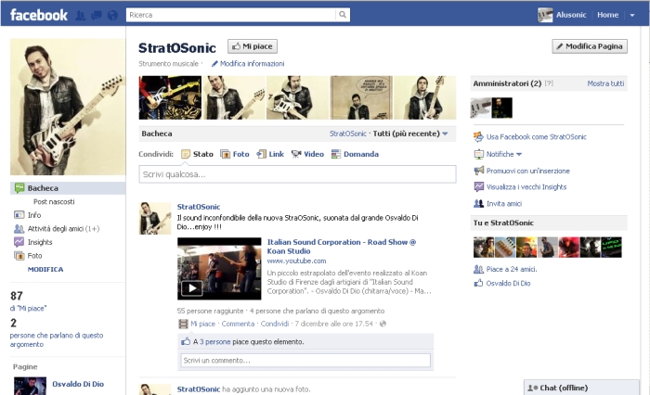Select Stato share option
The image size is (650, 395).
197,154
